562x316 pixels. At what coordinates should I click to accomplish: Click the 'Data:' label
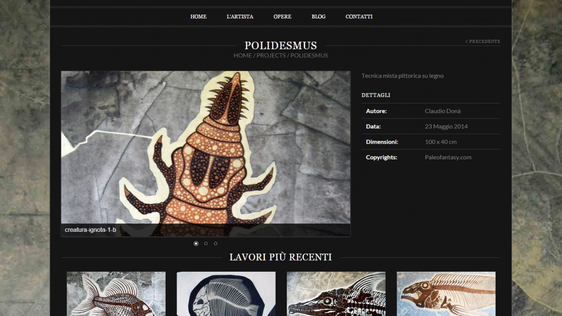click(x=373, y=126)
